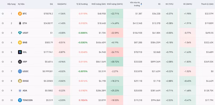The height and width of the screenshot is (105, 215).
Task: Click BTC market cap $1.38T
Action: (139, 14)
